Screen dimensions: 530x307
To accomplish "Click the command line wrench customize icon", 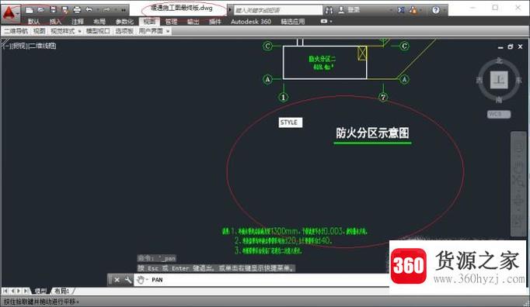I will pos(127,280).
